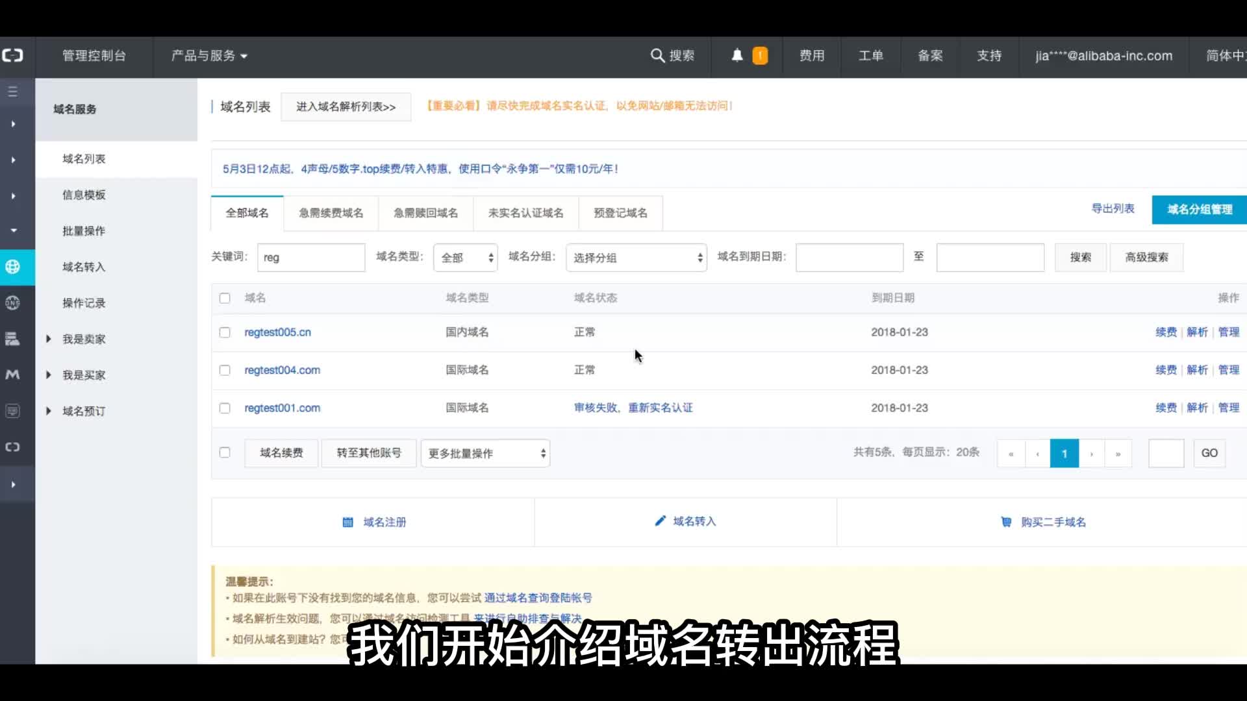1247x701 pixels.
Task: Check the box for regtest004.com
Action: pyautogui.click(x=225, y=370)
